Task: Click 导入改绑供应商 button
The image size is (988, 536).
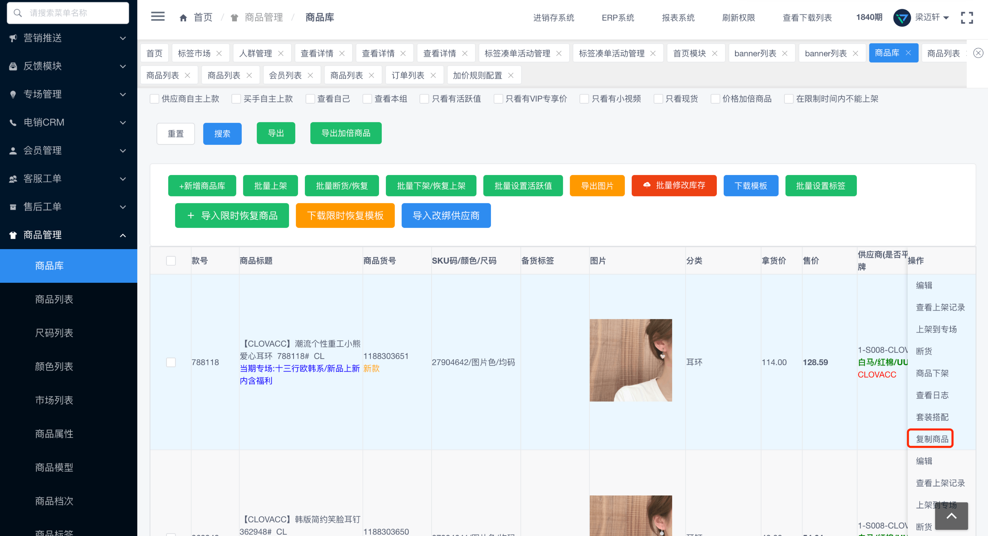Action: pos(446,216)
